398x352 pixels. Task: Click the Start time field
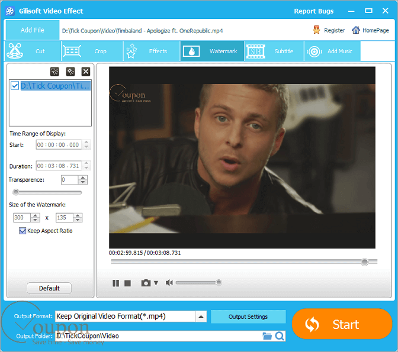point(59,145)
